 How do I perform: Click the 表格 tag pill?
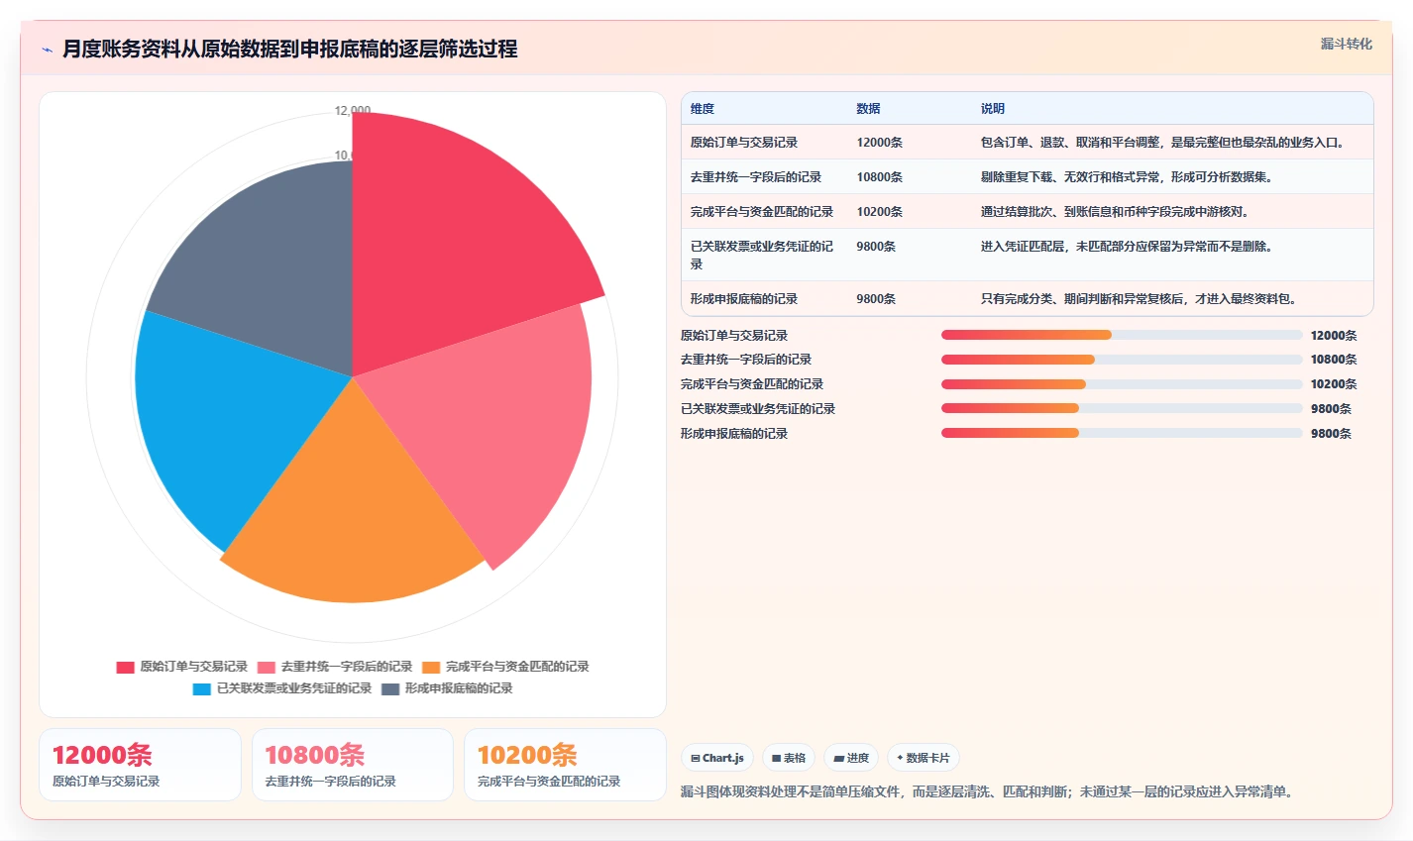(x=789, y=758)
